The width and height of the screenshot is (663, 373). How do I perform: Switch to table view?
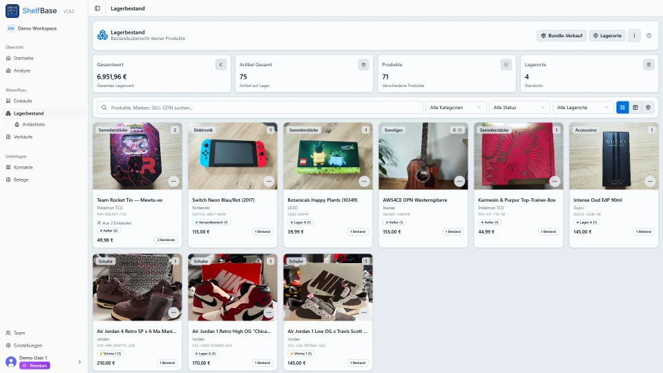[635, 108]
